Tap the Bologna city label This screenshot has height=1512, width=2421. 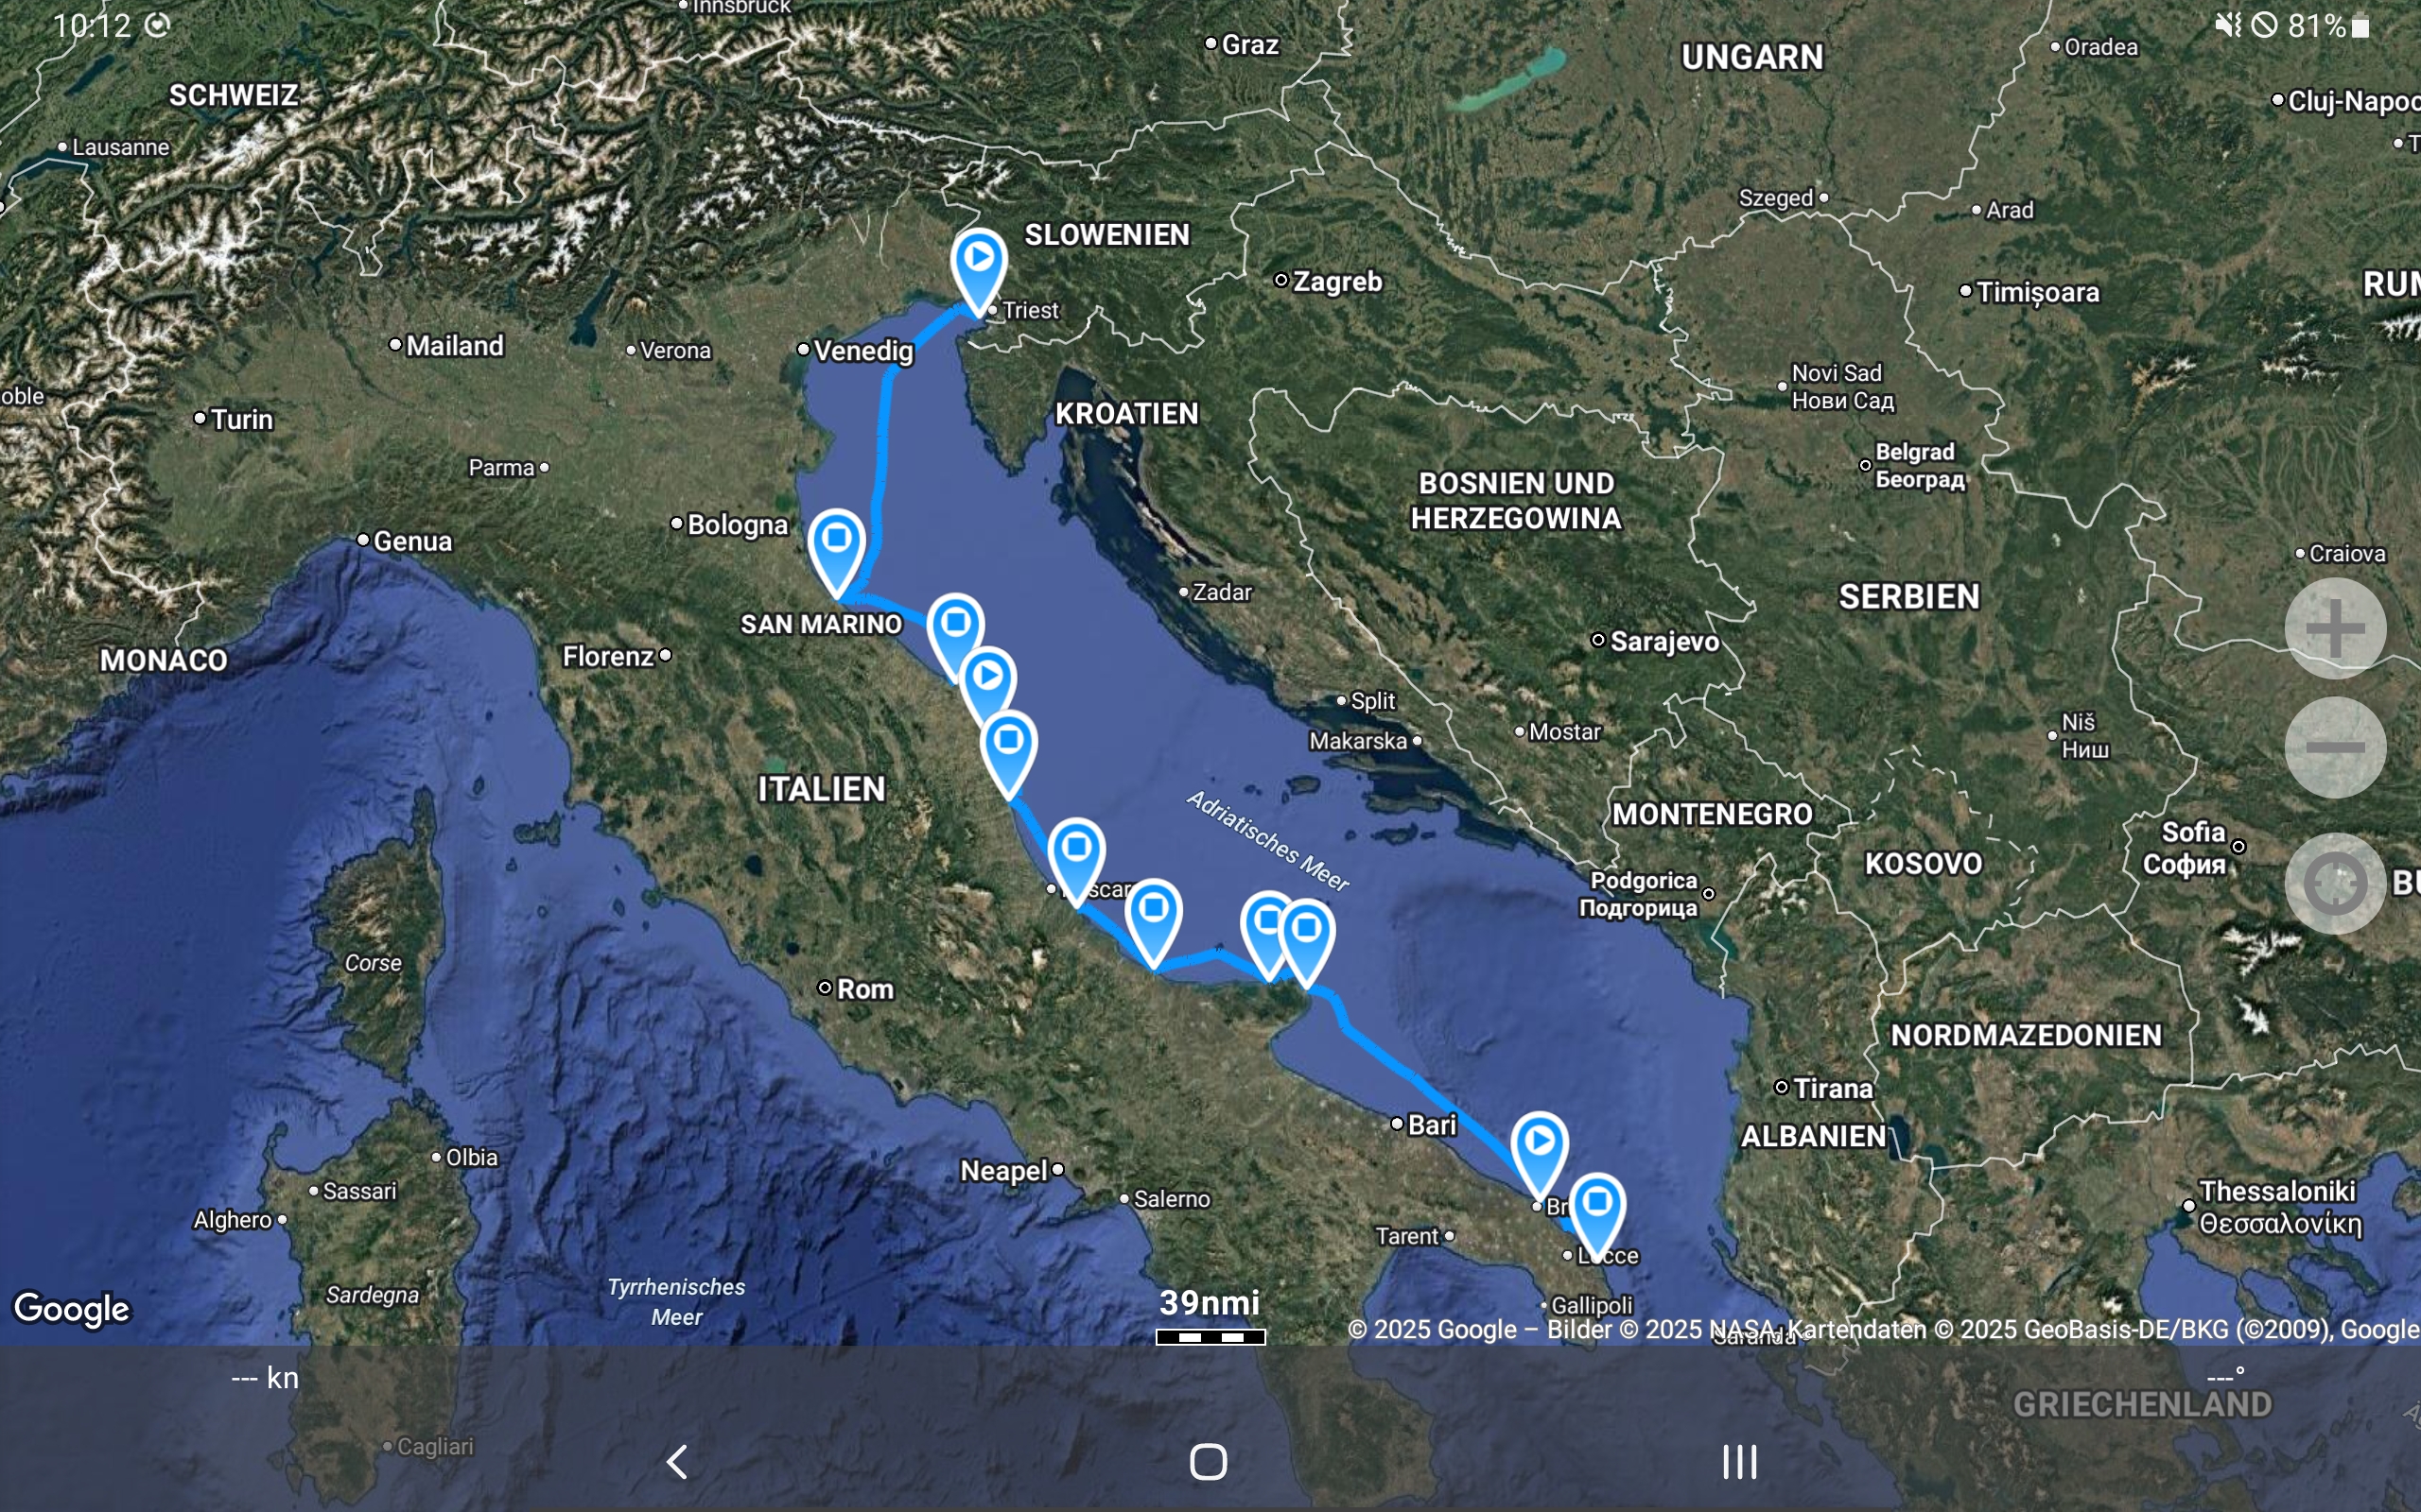coord(738,525)
